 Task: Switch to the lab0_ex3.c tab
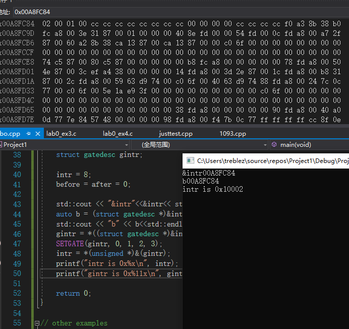tap(61, 134)
